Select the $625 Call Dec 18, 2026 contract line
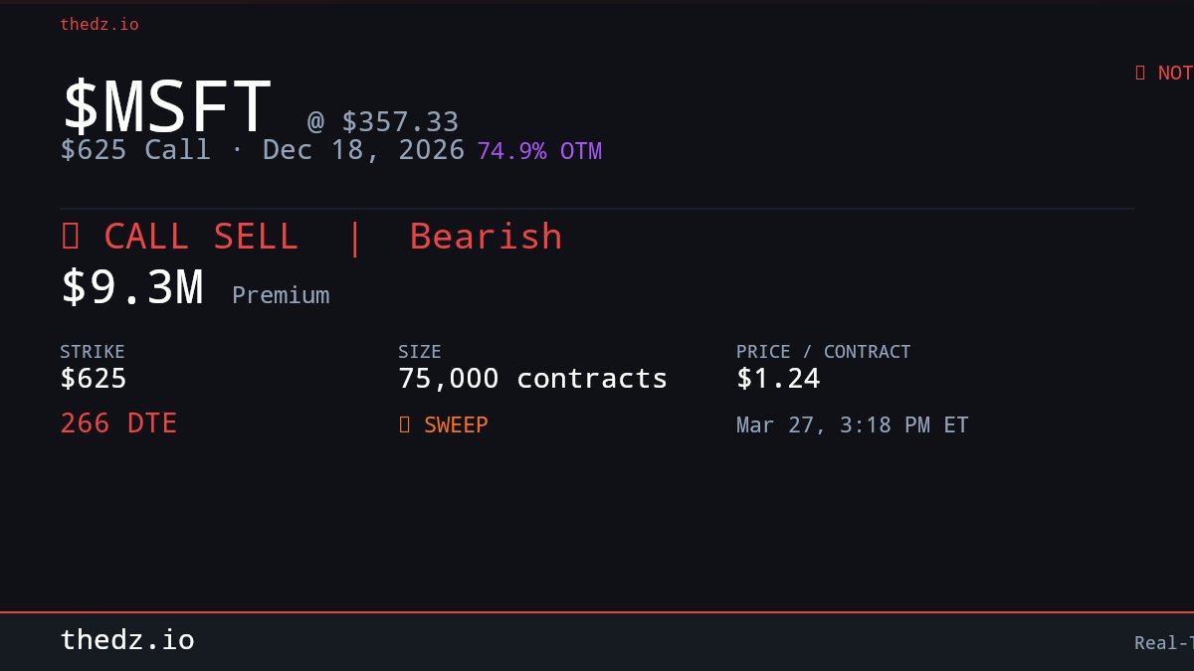This screenshot has width=1194, height=671. pyautogui.click(x=263, y=150)
